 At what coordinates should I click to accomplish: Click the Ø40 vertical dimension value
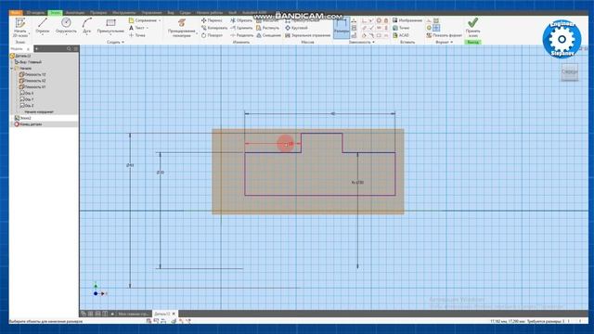[130, 165]
